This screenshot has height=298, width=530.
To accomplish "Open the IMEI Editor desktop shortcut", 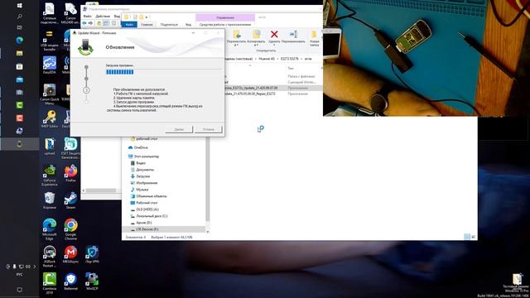I will click(x=50, y=119).
